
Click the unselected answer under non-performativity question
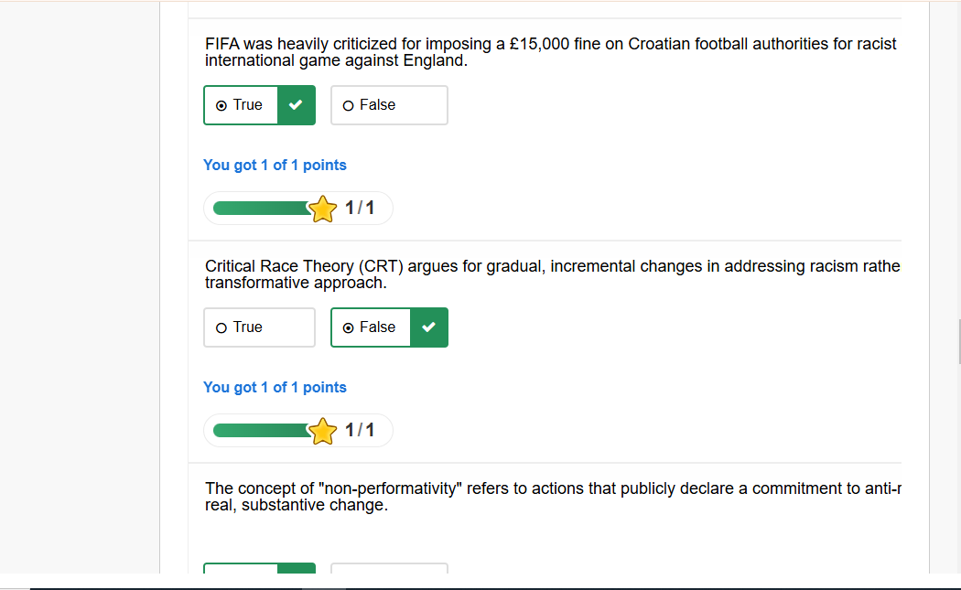click(x=389, y=569)
